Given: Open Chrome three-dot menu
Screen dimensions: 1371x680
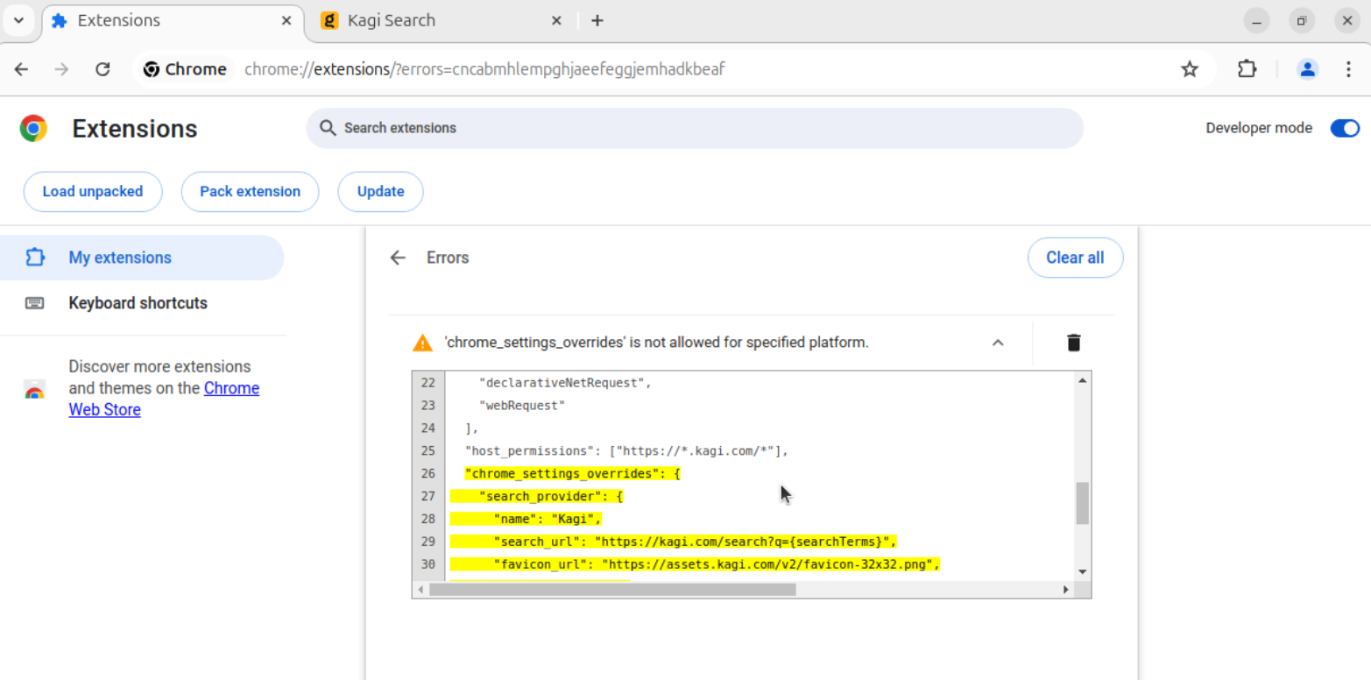Looking at the screenshot, I should 1348,69.
